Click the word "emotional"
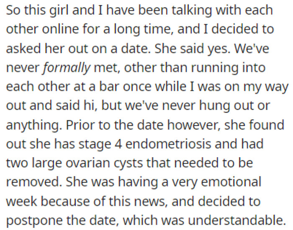 tap(231, 182)
